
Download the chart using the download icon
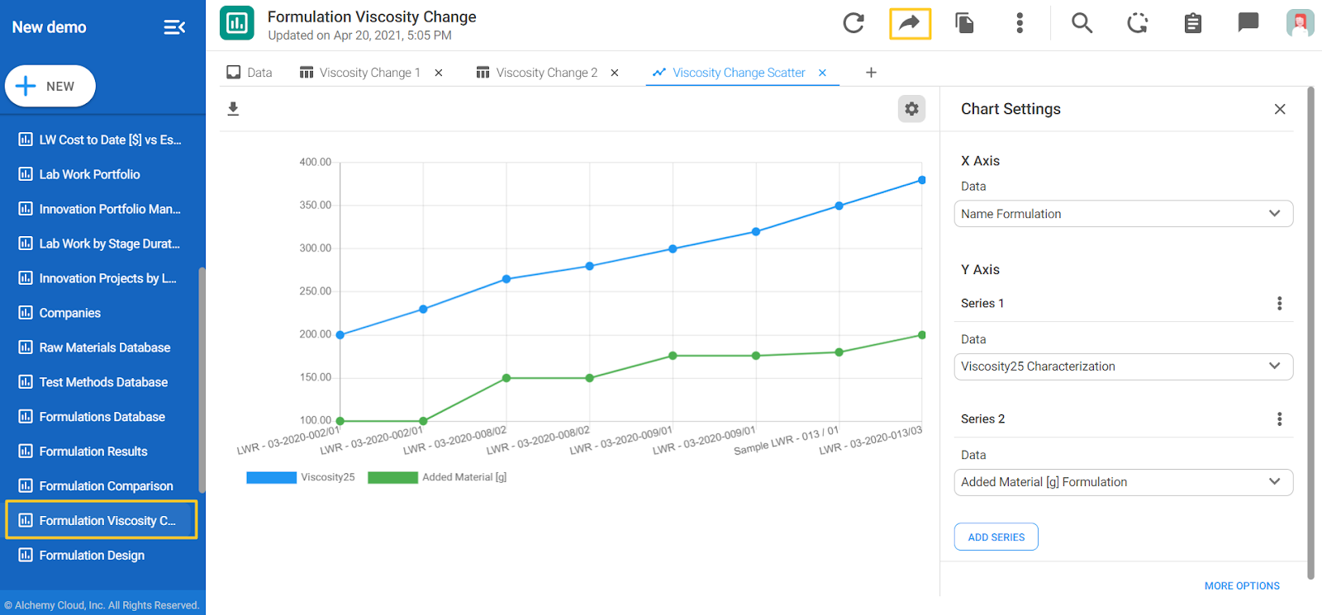tap(233, 109)
